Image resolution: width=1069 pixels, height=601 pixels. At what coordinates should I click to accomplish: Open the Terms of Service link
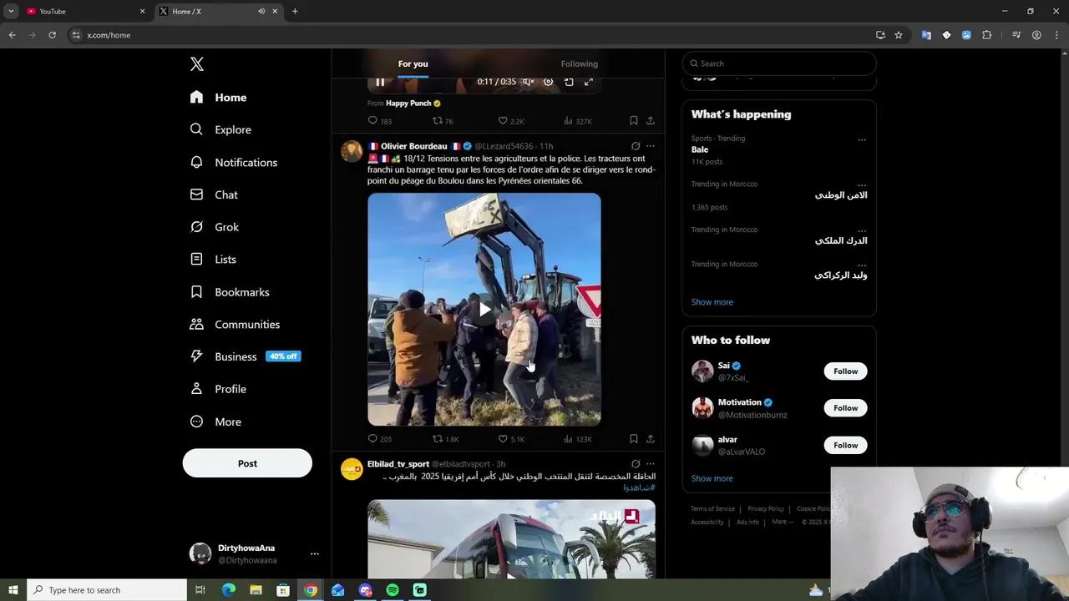click(x=712, y=508)
